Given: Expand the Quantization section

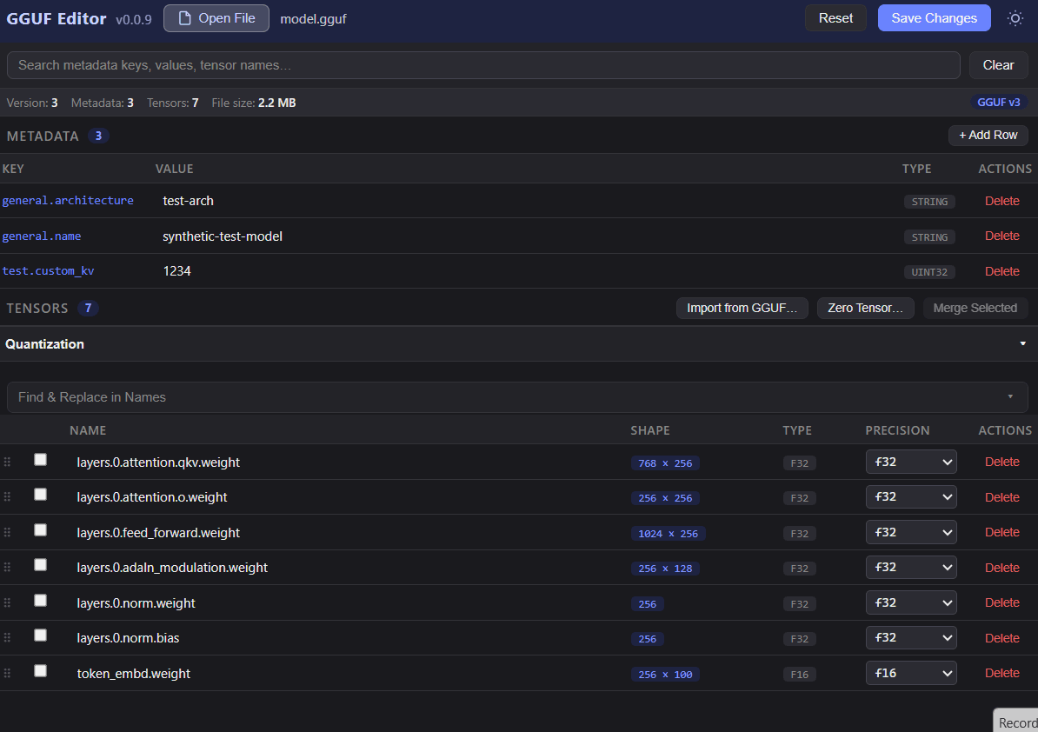Looking at the screenshot, I should (519, 344).
